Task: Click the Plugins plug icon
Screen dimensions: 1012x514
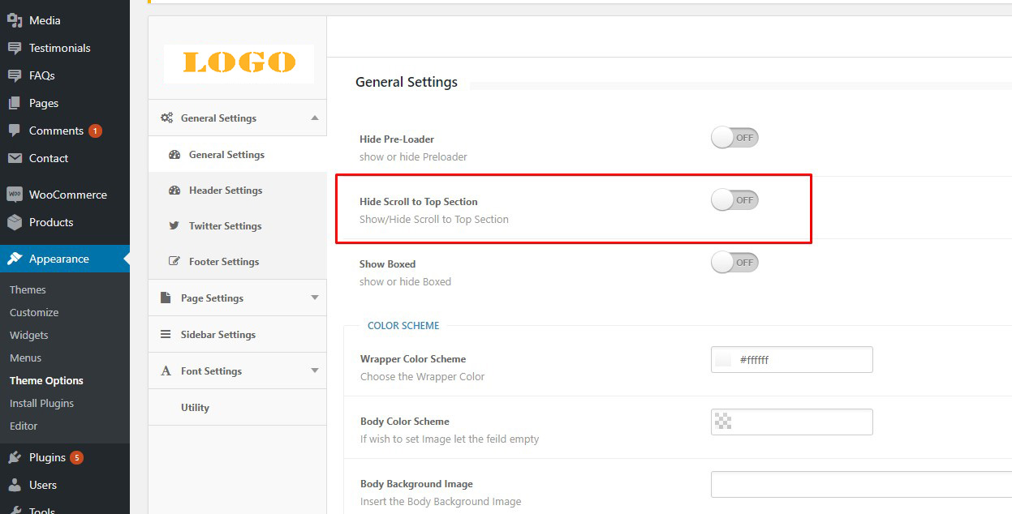Action: [15, 457]
